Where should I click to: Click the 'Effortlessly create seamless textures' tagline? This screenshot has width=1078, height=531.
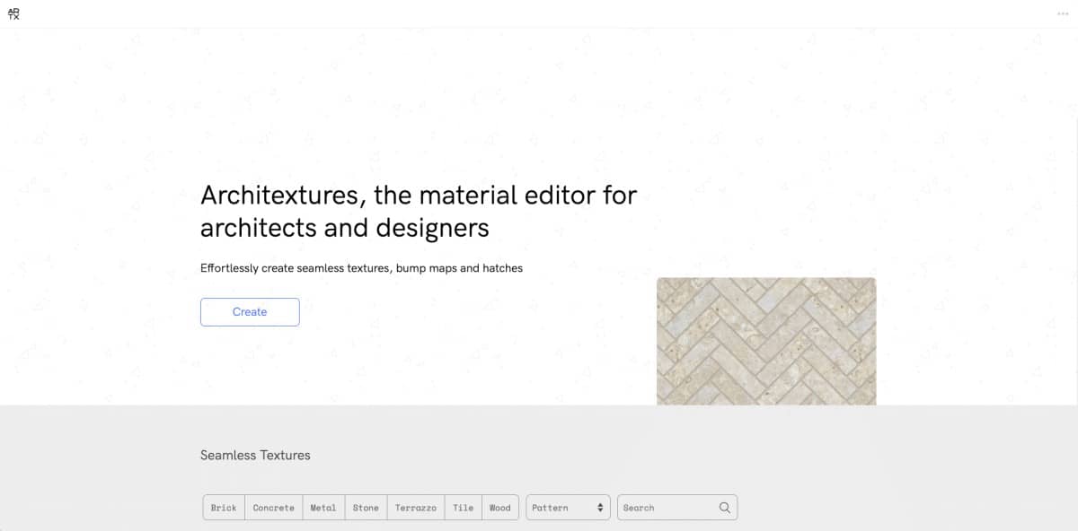[361, 267]
